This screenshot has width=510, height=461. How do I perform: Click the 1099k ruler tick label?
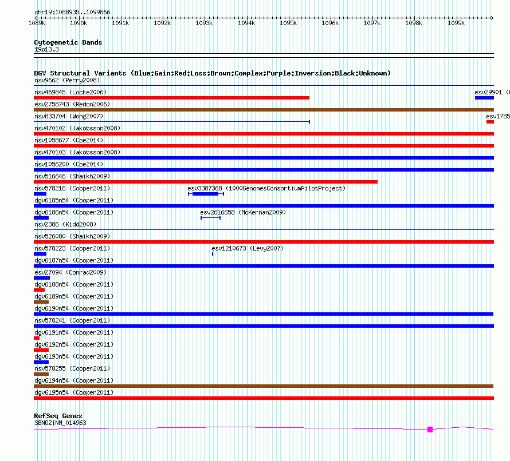click(456, 23)
